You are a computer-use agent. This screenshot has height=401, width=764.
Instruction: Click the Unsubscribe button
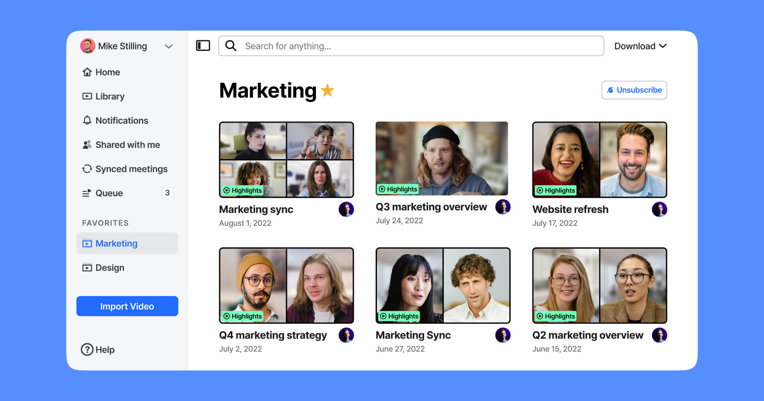pos(634,90)
